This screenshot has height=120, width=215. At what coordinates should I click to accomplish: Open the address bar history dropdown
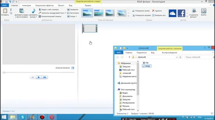(177, 57)
